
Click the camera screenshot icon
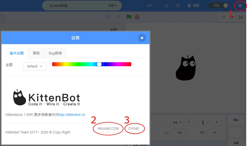point(178,6)
